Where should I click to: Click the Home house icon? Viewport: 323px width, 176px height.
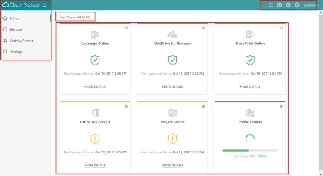tap(5, 18)
